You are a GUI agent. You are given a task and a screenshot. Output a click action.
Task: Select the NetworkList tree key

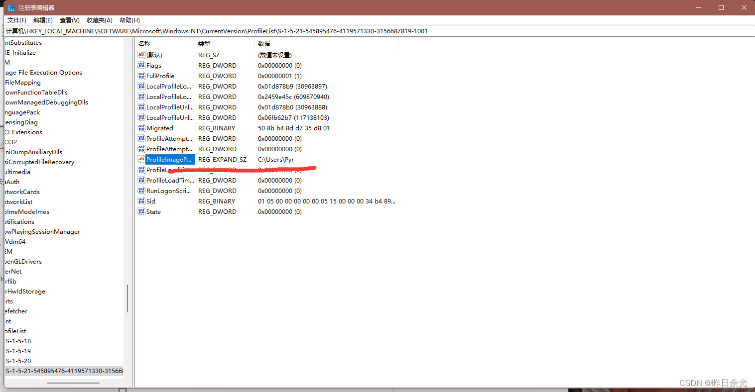(18, 202)
